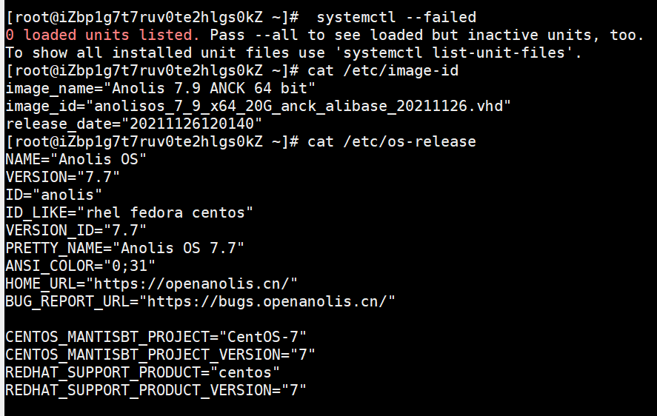Image resolution: width=657 pixels, height=416 pixels.
Task: Click the ID="anolis" line
Action: point(53,195)
